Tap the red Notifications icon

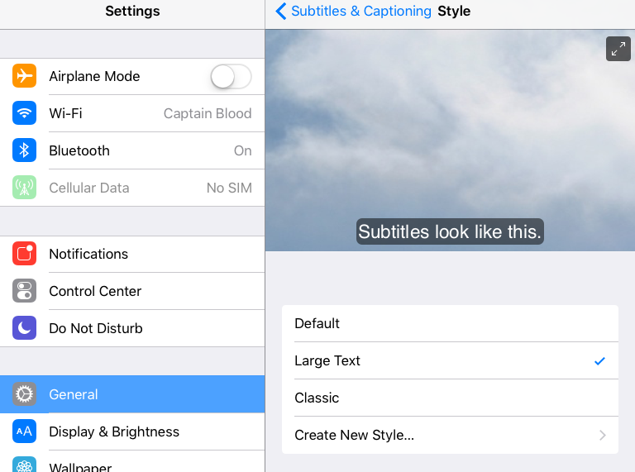(x=24, y=254)
